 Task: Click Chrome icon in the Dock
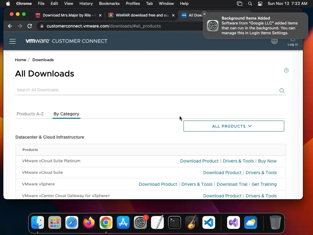click(106, 222)
